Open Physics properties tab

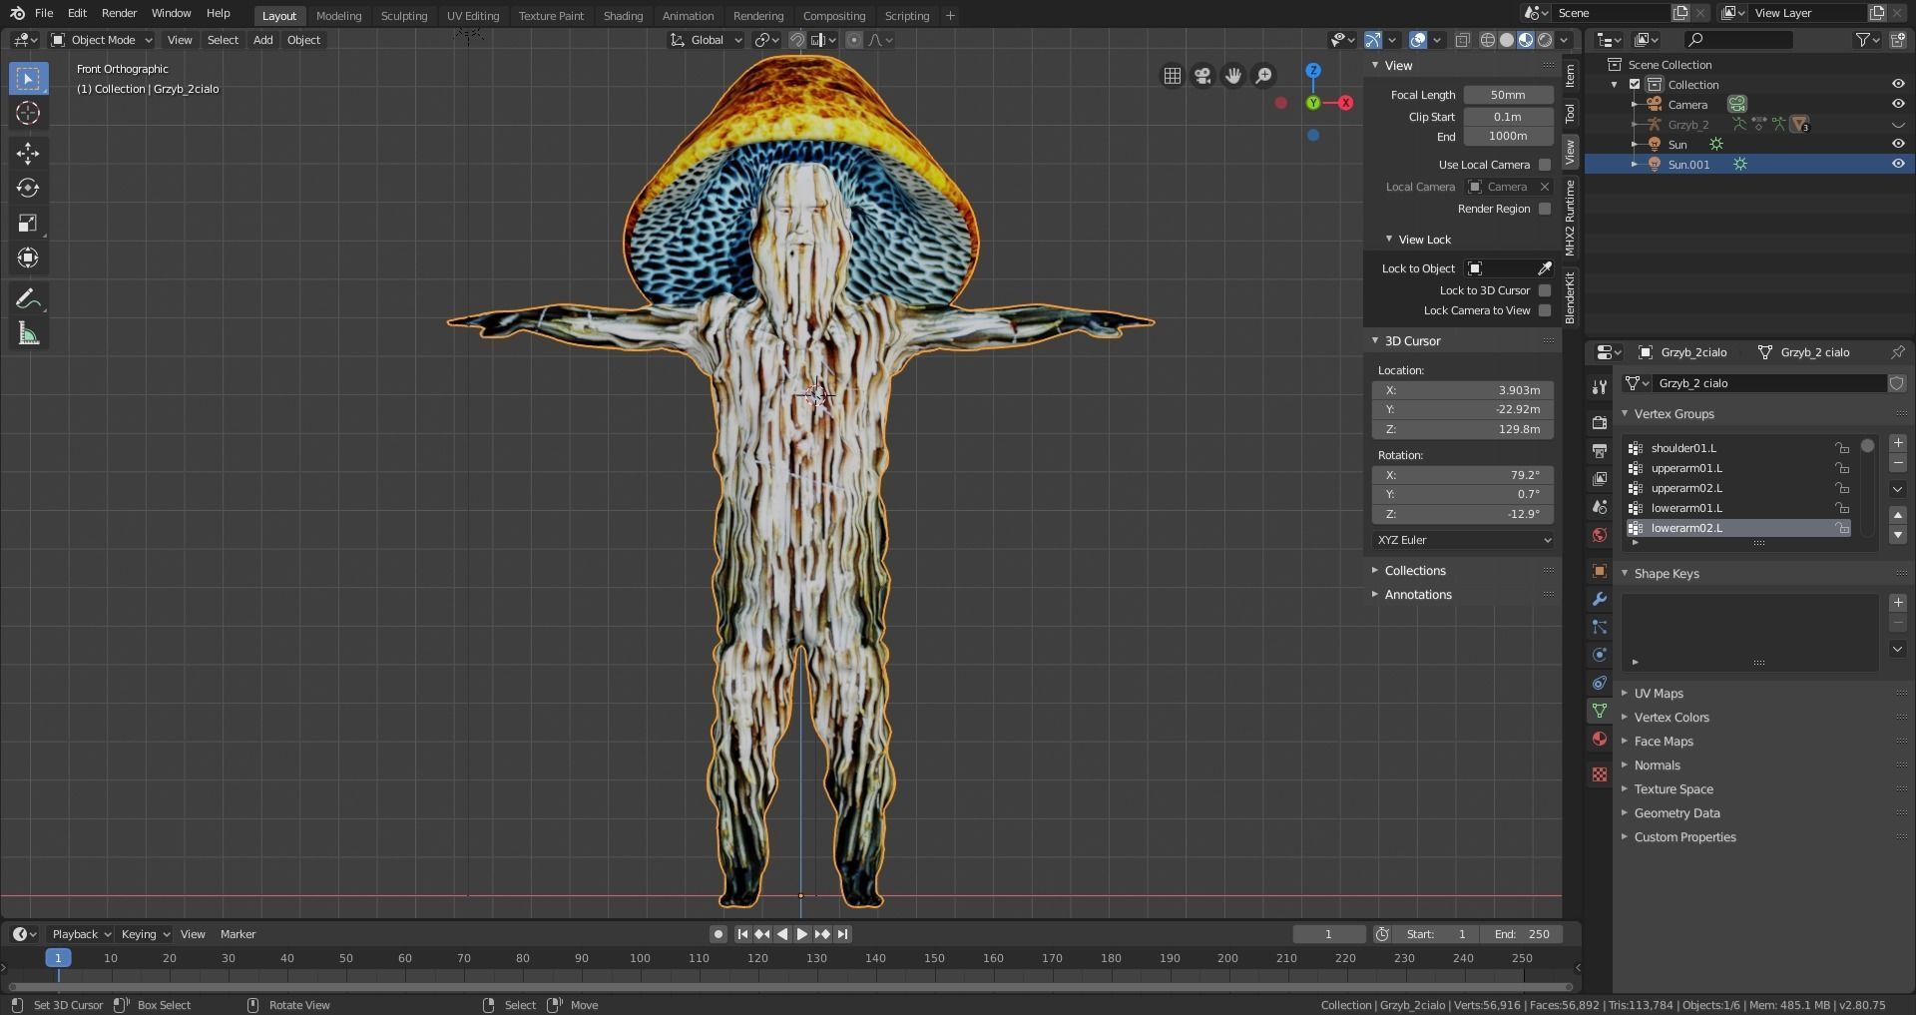1600,655
